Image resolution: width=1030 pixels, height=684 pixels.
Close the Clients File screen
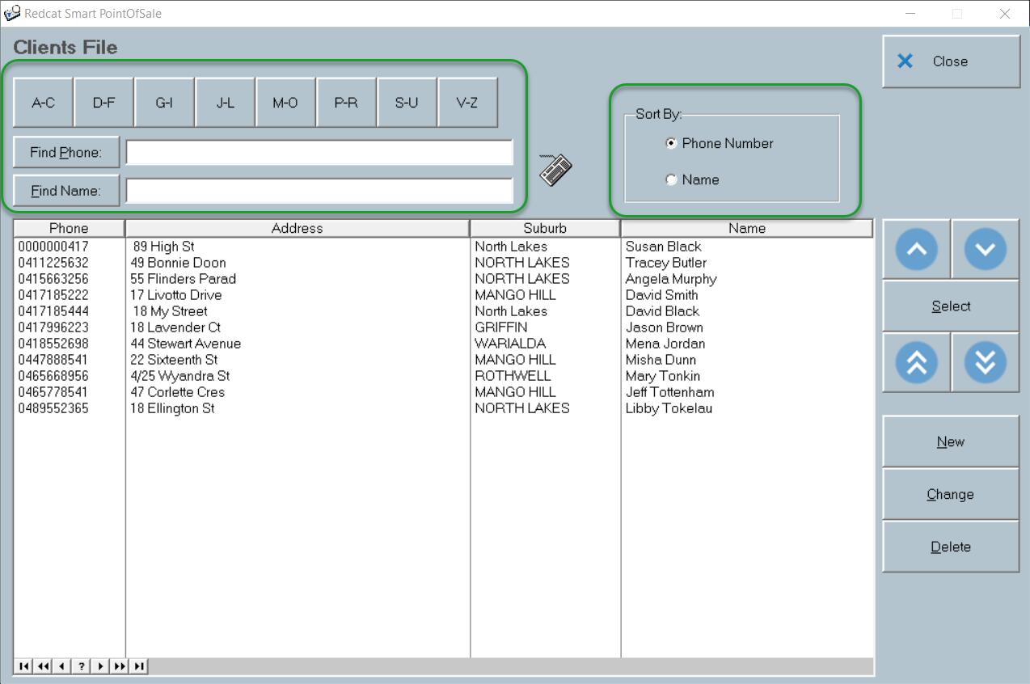(950, 61)
